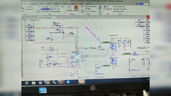Click the search icon beside the find box

click(137, 4)
